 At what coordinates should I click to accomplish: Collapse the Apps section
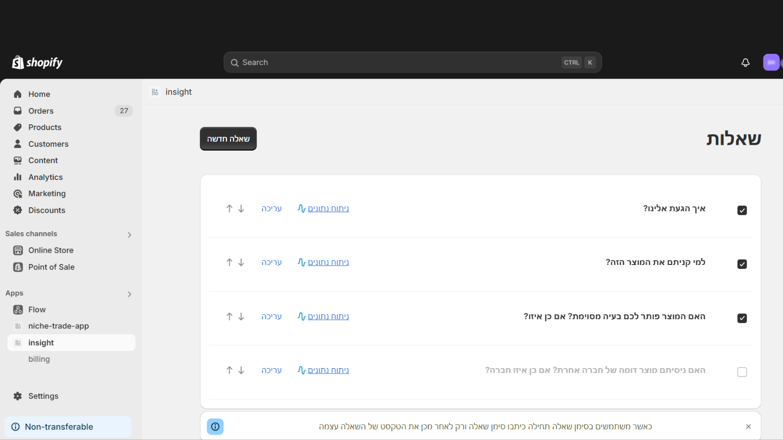point(129,294)
